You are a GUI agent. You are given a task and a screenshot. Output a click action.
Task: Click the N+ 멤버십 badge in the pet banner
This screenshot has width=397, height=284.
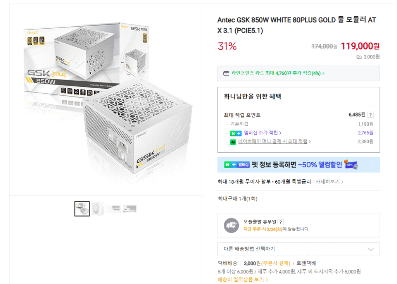click(236, 165)
